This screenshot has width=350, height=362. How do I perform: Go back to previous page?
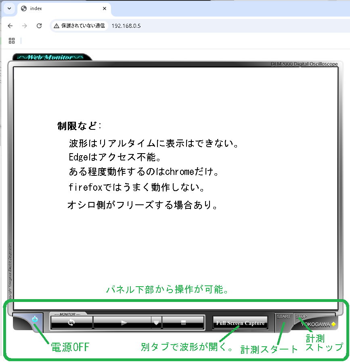pos(10,25)
